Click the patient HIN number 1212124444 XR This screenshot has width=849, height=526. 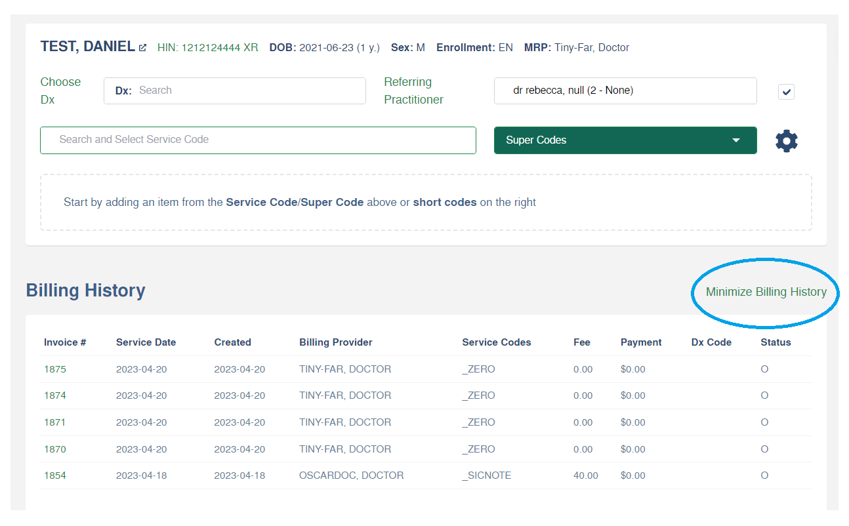207,48
